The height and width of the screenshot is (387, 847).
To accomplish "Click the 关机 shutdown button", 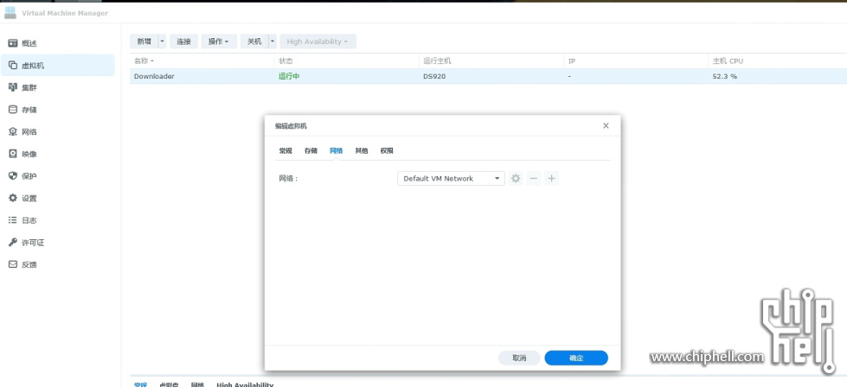I will 253,41.
